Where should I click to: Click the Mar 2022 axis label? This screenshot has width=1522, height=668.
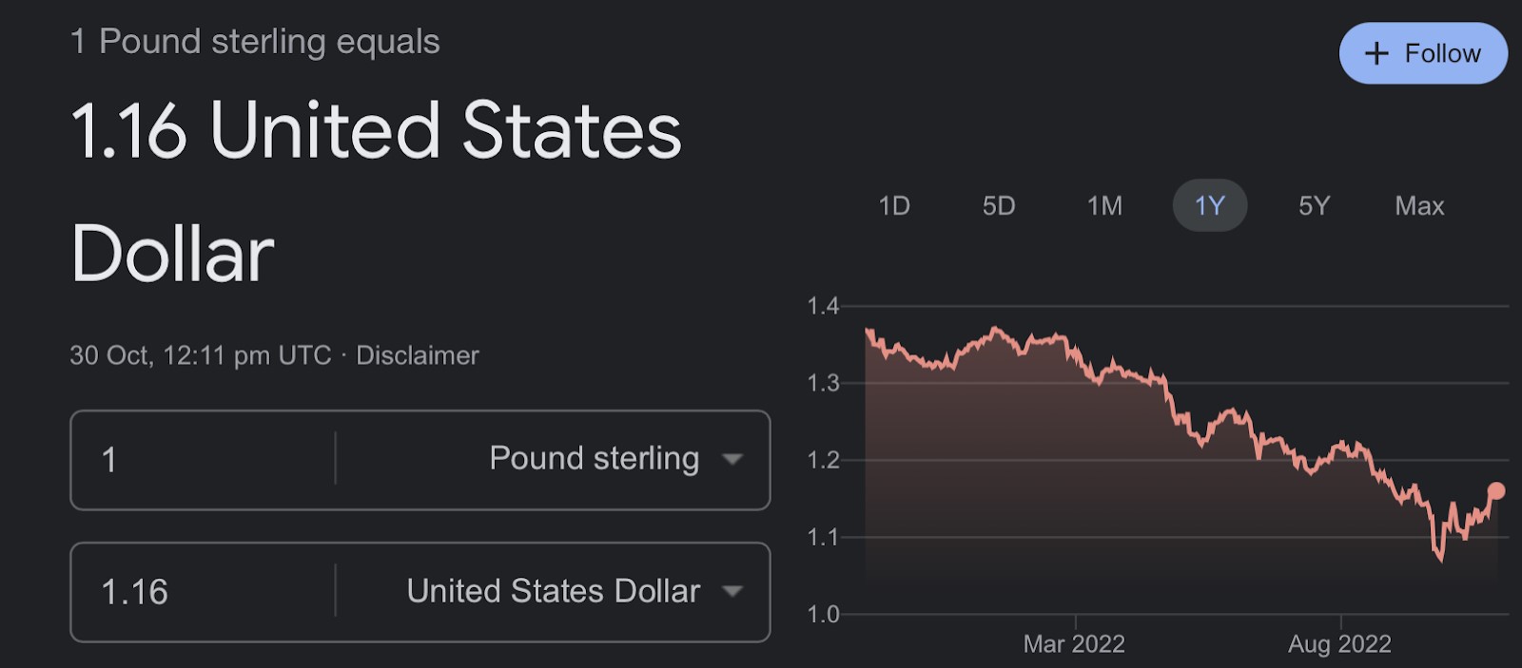click(x=1074, y=644)
